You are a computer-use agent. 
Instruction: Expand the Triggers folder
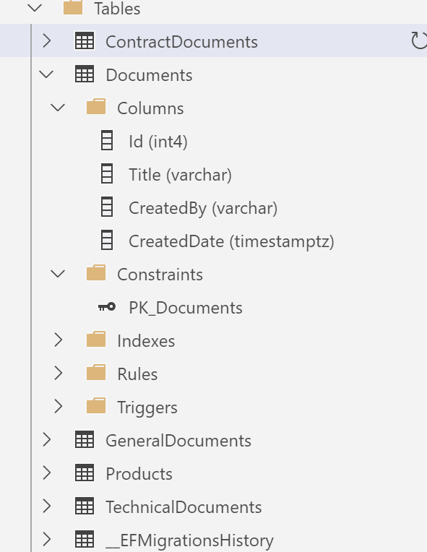(x=58, y=407)
